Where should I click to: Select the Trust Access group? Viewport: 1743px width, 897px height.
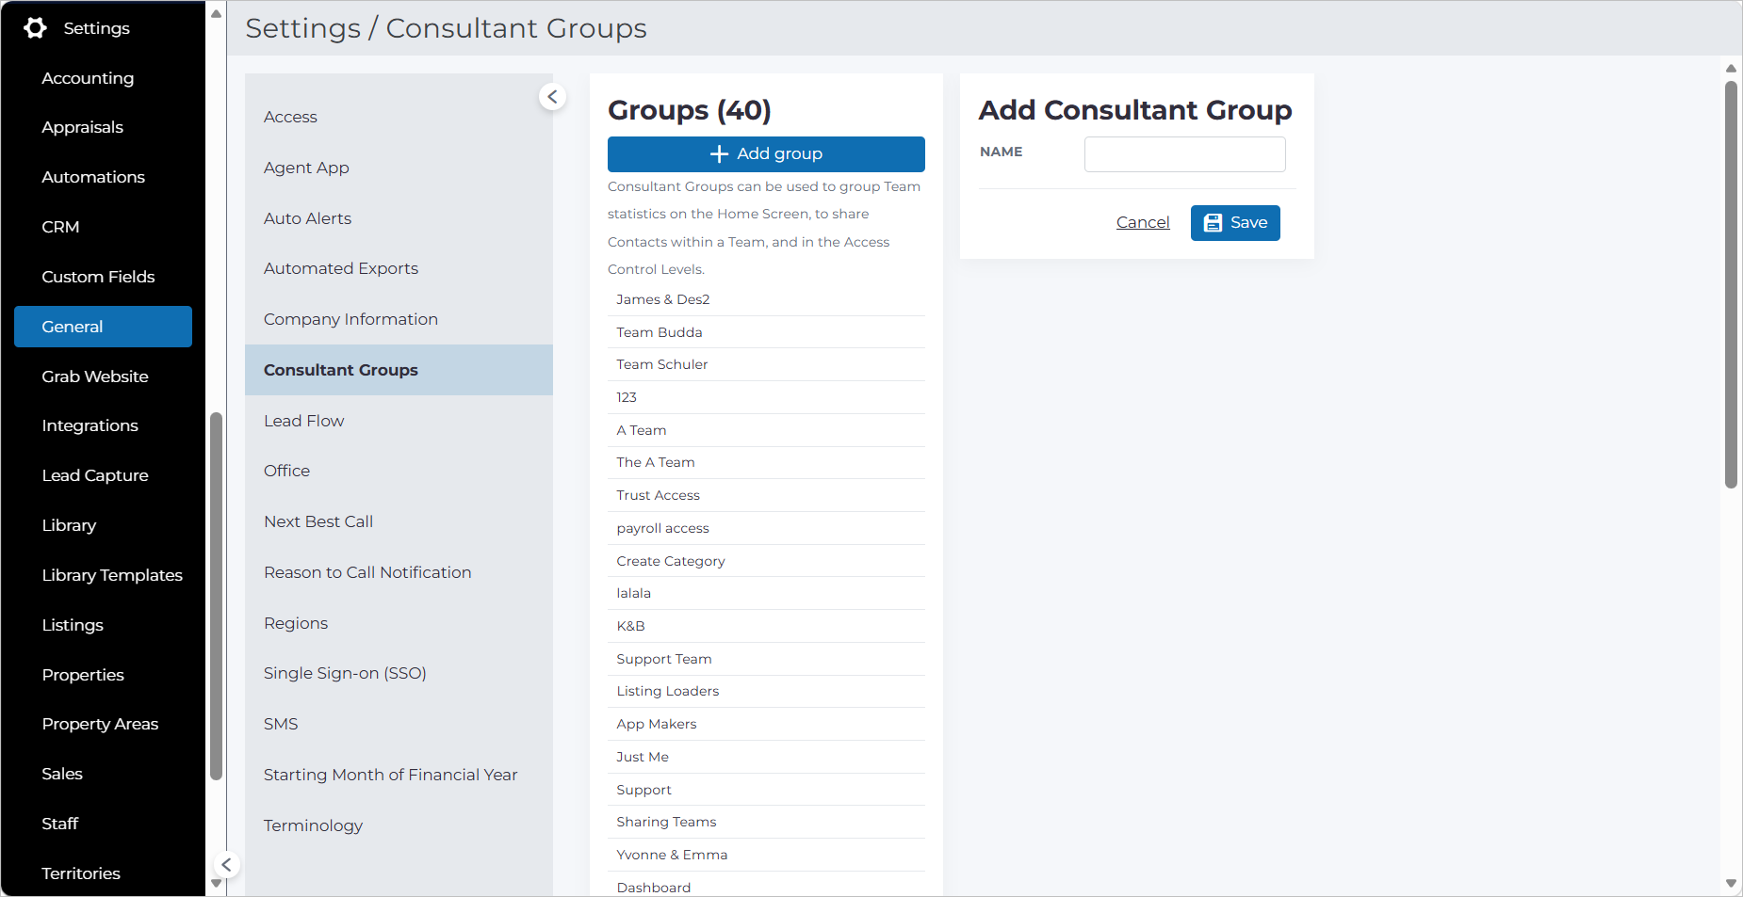(766, 495)
